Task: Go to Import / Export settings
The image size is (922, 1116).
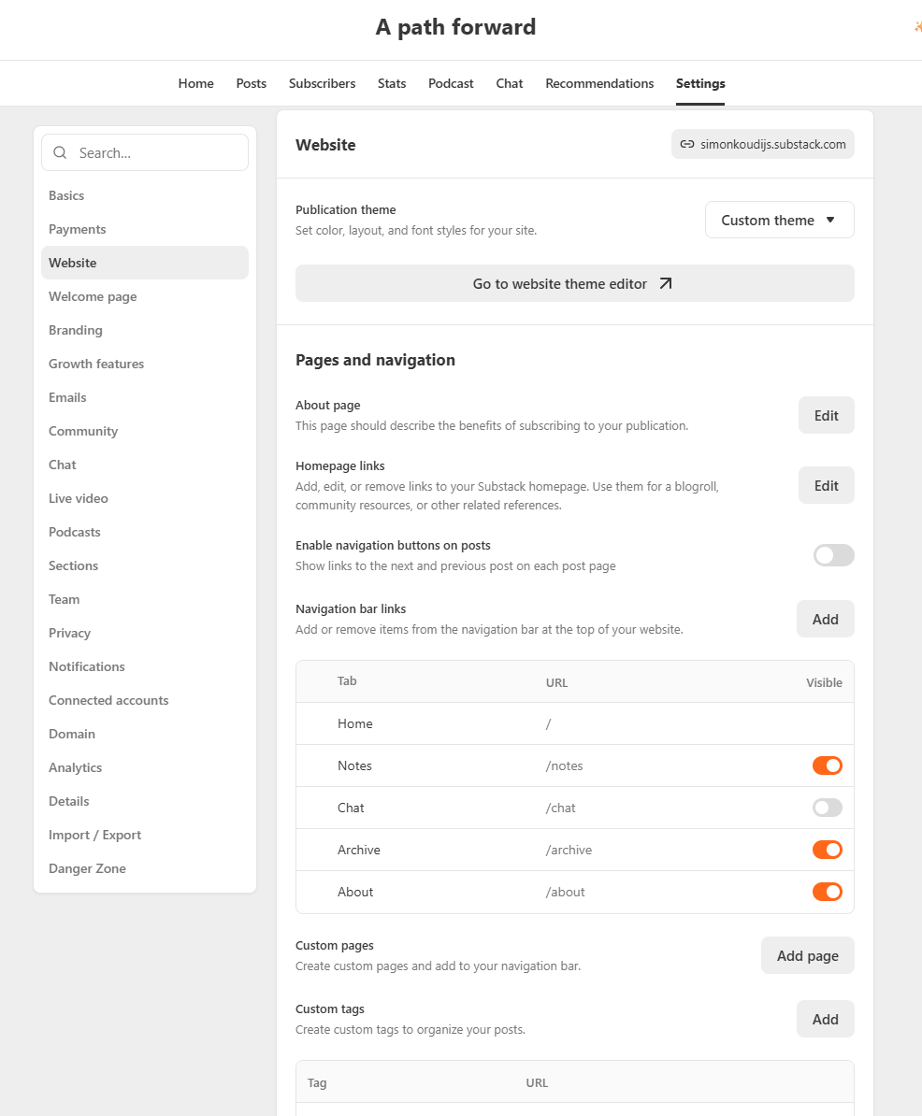Action: point(145,835)
